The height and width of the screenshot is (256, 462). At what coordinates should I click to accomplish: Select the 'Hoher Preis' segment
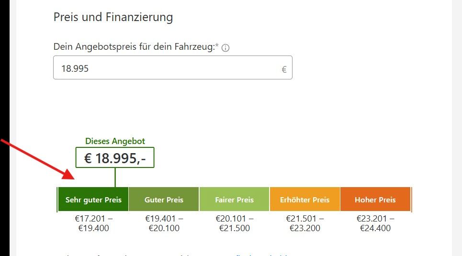pos(375,200)
